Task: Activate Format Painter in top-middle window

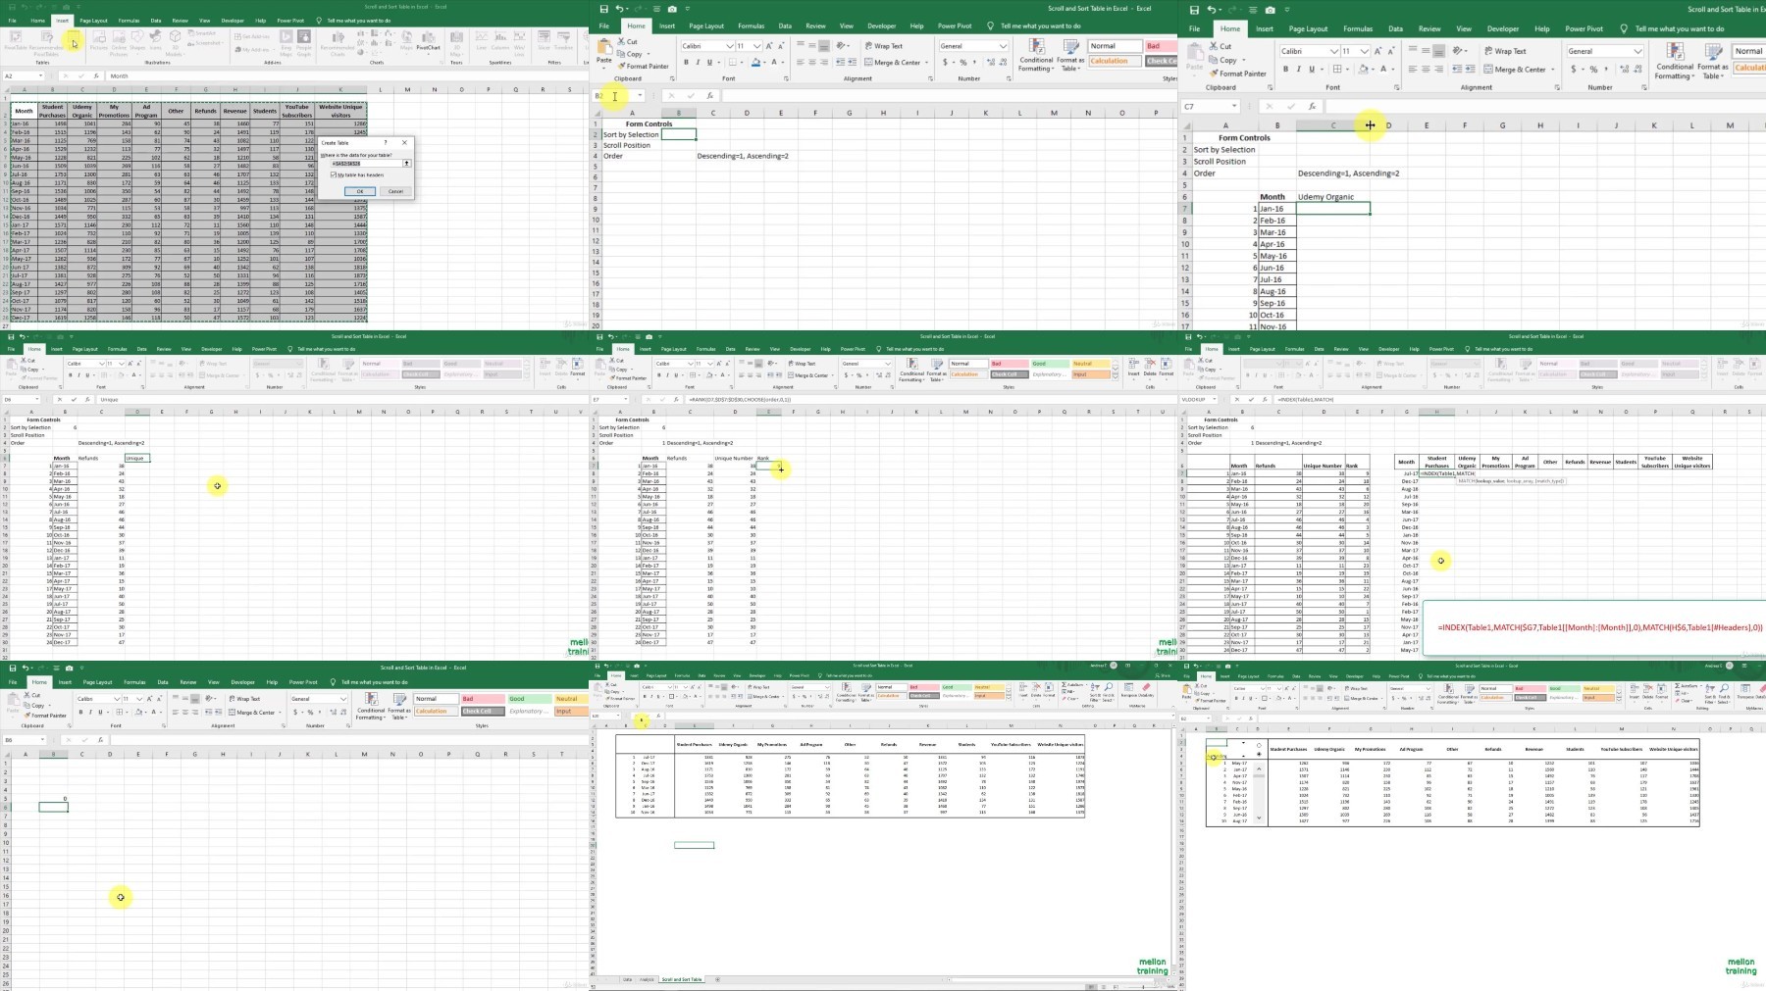Action: [645, 66]
